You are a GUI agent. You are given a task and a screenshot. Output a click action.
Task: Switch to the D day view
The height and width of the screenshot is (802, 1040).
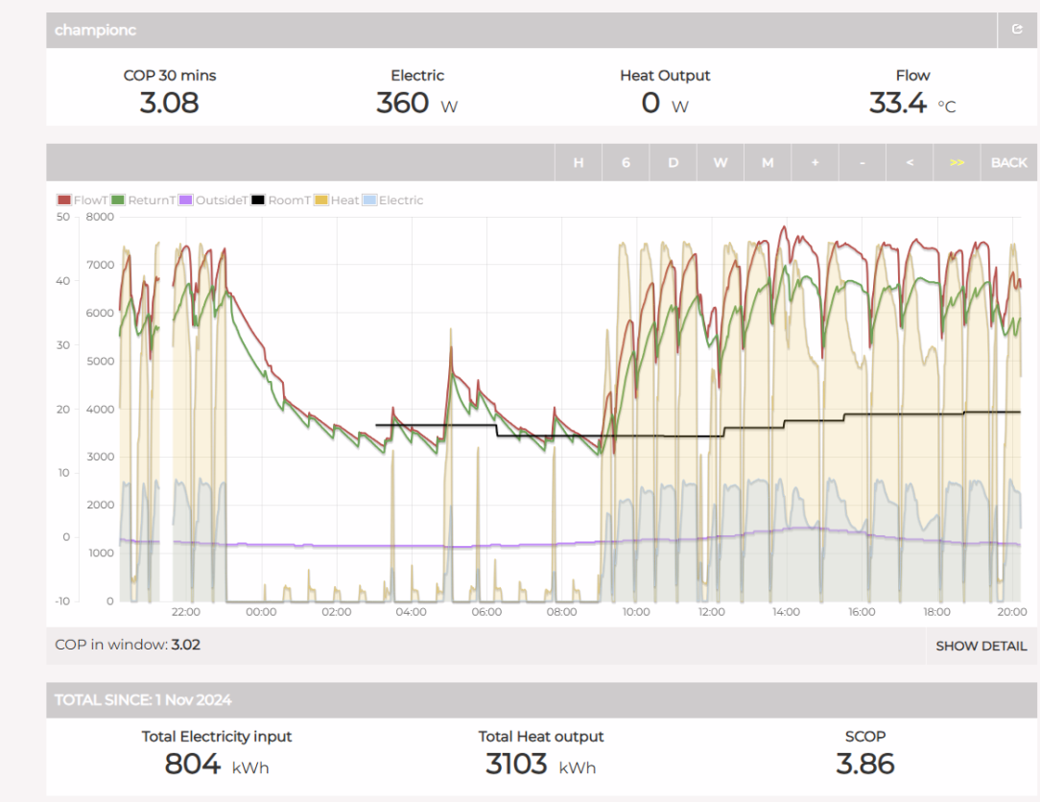tap(674, 162)
